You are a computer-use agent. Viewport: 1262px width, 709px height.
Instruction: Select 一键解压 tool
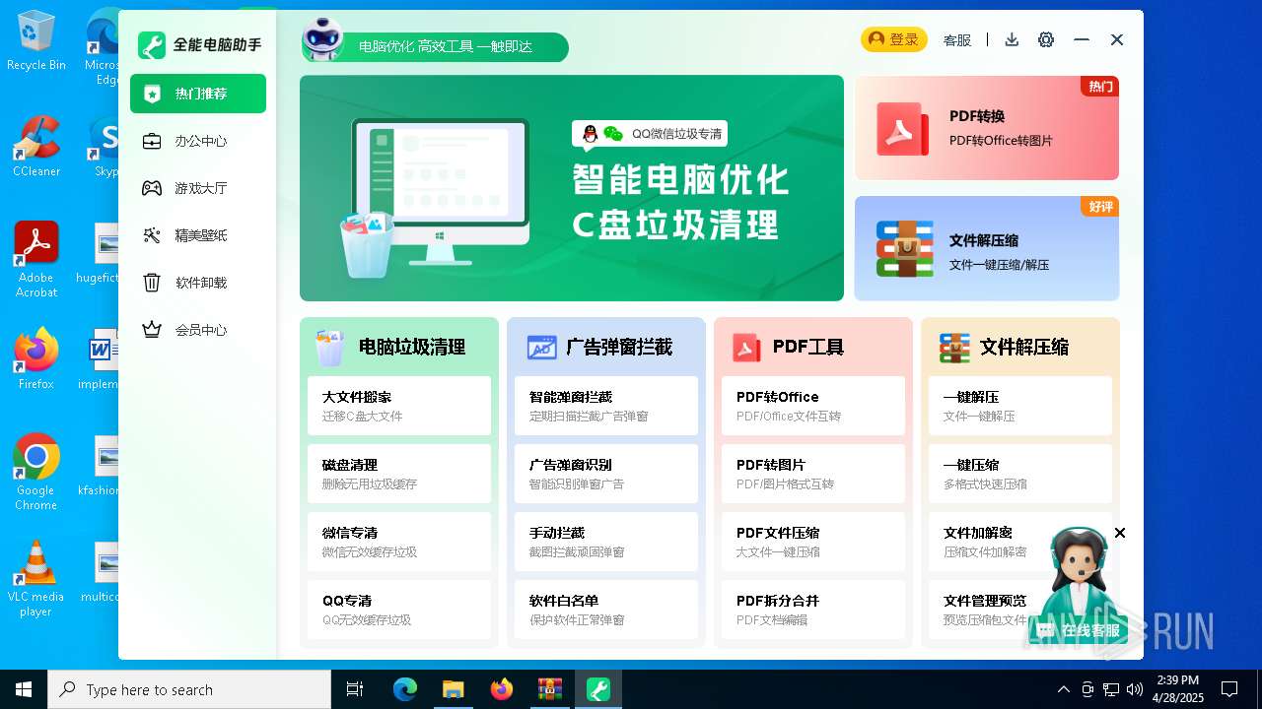[1020, 406]
